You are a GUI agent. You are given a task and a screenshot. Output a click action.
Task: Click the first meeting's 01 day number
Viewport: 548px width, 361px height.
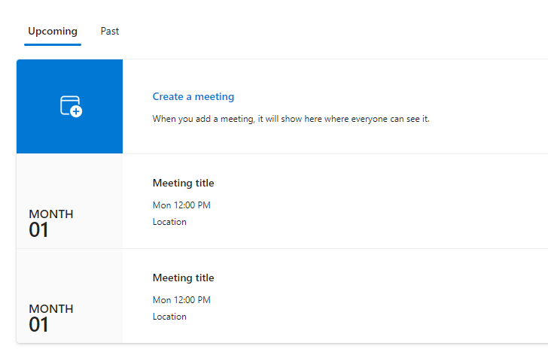pyautogui.click(x=38, y=230)
